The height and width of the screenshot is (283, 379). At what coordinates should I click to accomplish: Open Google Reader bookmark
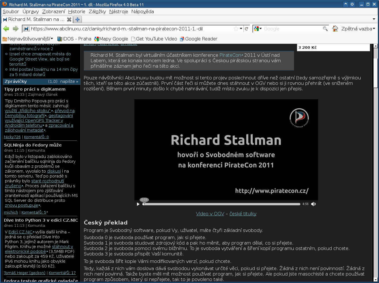[x=199, y=39]
